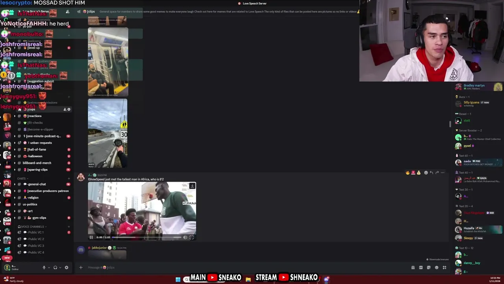The height and width of the screenshot is (284, 504).
Task: Open the input device dropdown beside microphone
Action: (x=49, y=267)
